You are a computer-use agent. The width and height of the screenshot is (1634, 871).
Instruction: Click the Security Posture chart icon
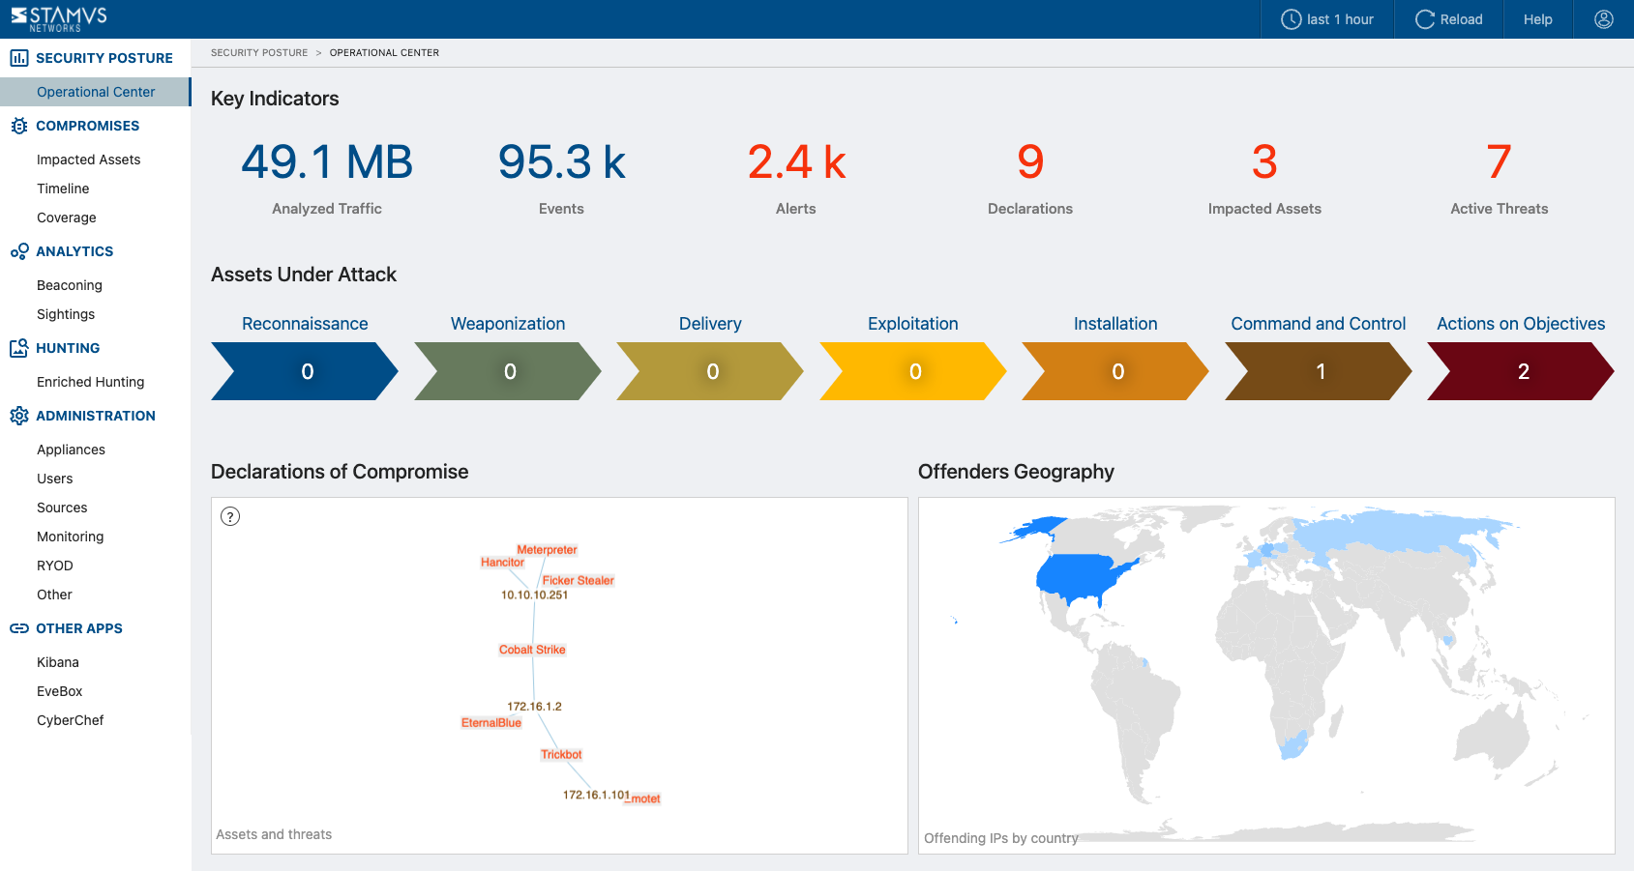(19, 58)
